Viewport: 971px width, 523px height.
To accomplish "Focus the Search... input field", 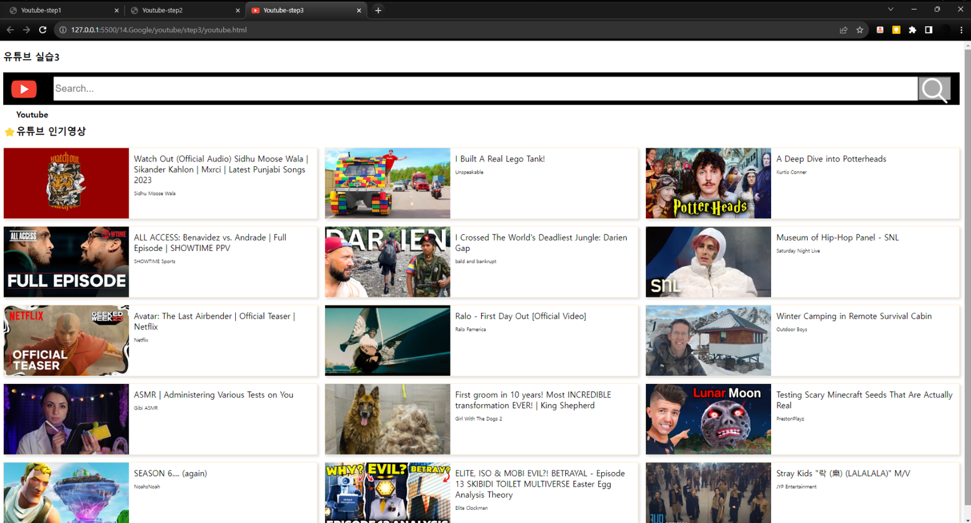I will (x=485, y=89).
